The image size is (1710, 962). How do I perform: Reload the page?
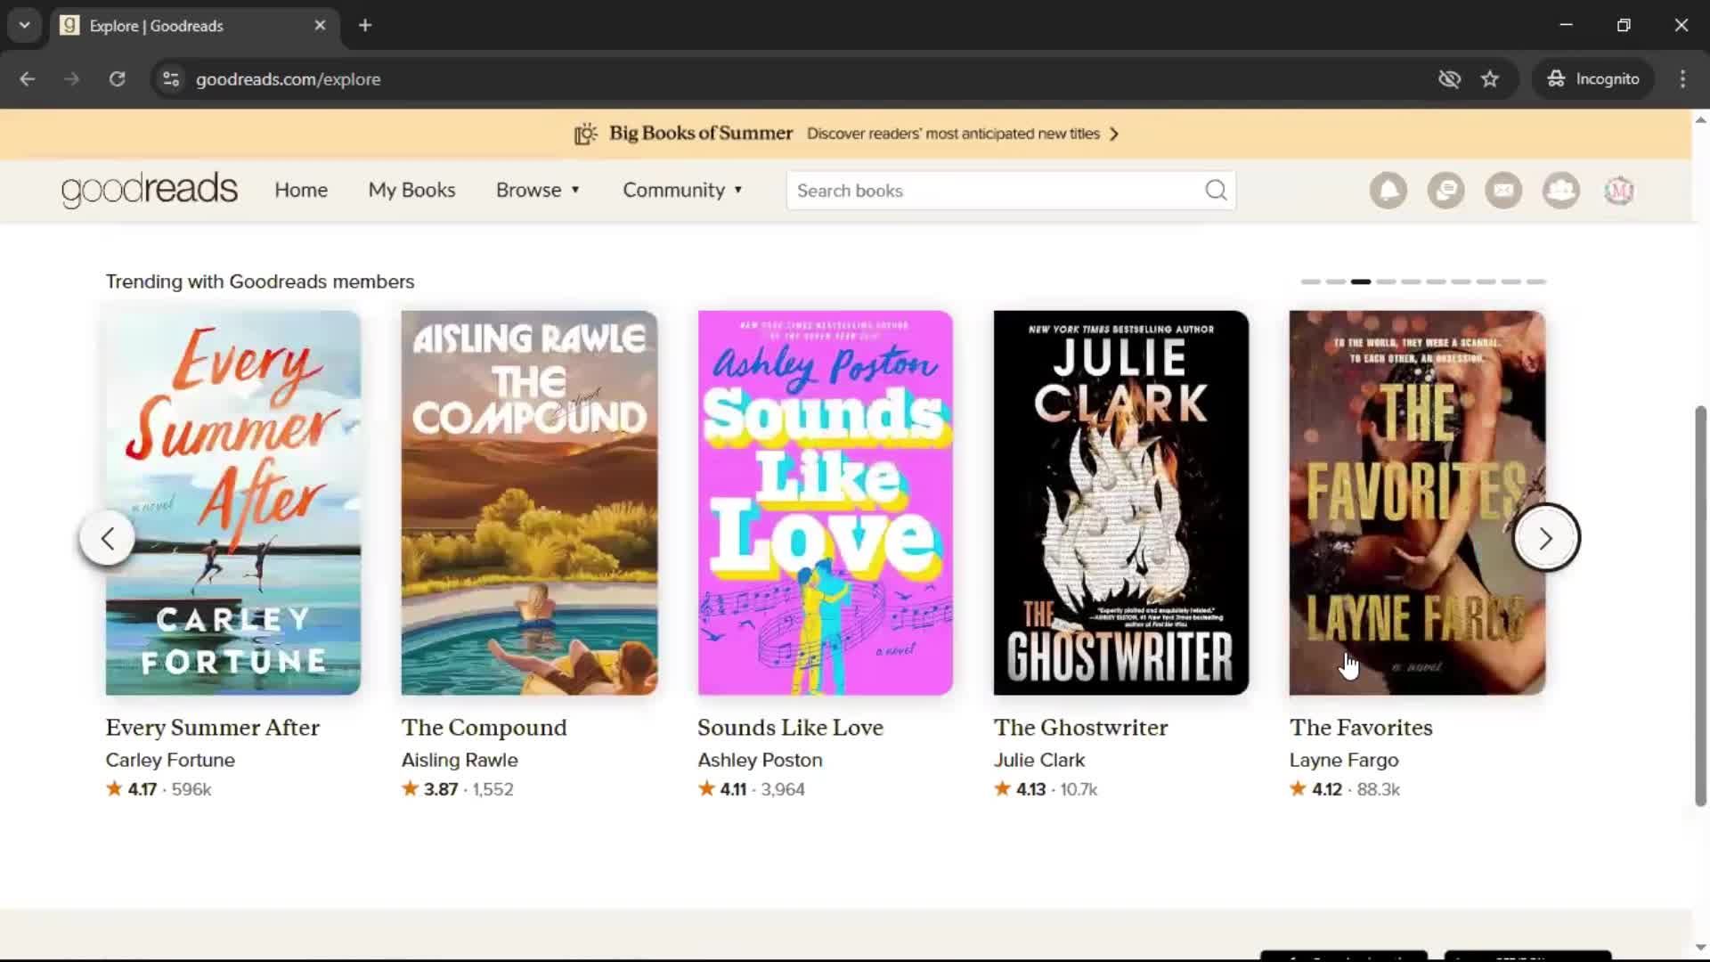[x=117, y=79]
